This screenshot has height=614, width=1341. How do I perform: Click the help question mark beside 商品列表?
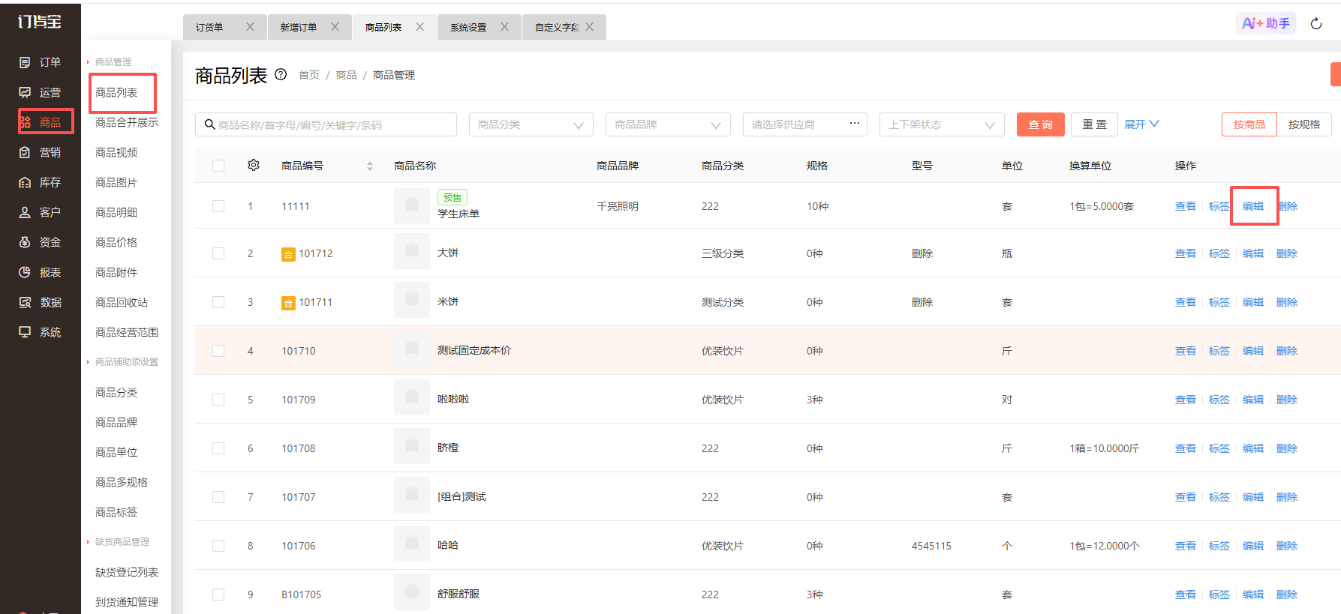[281, 74]
